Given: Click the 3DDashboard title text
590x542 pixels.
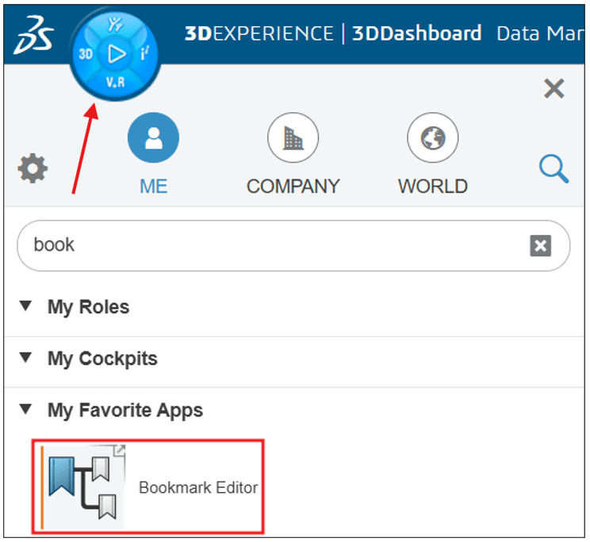Looking at the screenshot, I should (417, 33).
